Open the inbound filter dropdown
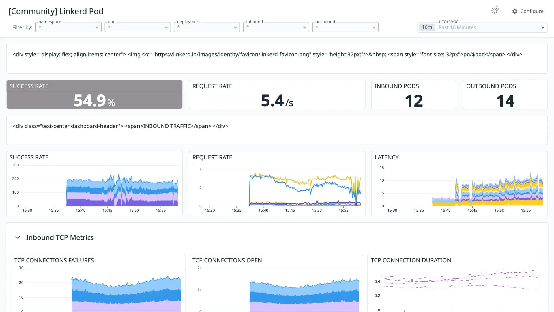This screenshot has height=312, width=554. pyautogui.click(x=276, y=27)
